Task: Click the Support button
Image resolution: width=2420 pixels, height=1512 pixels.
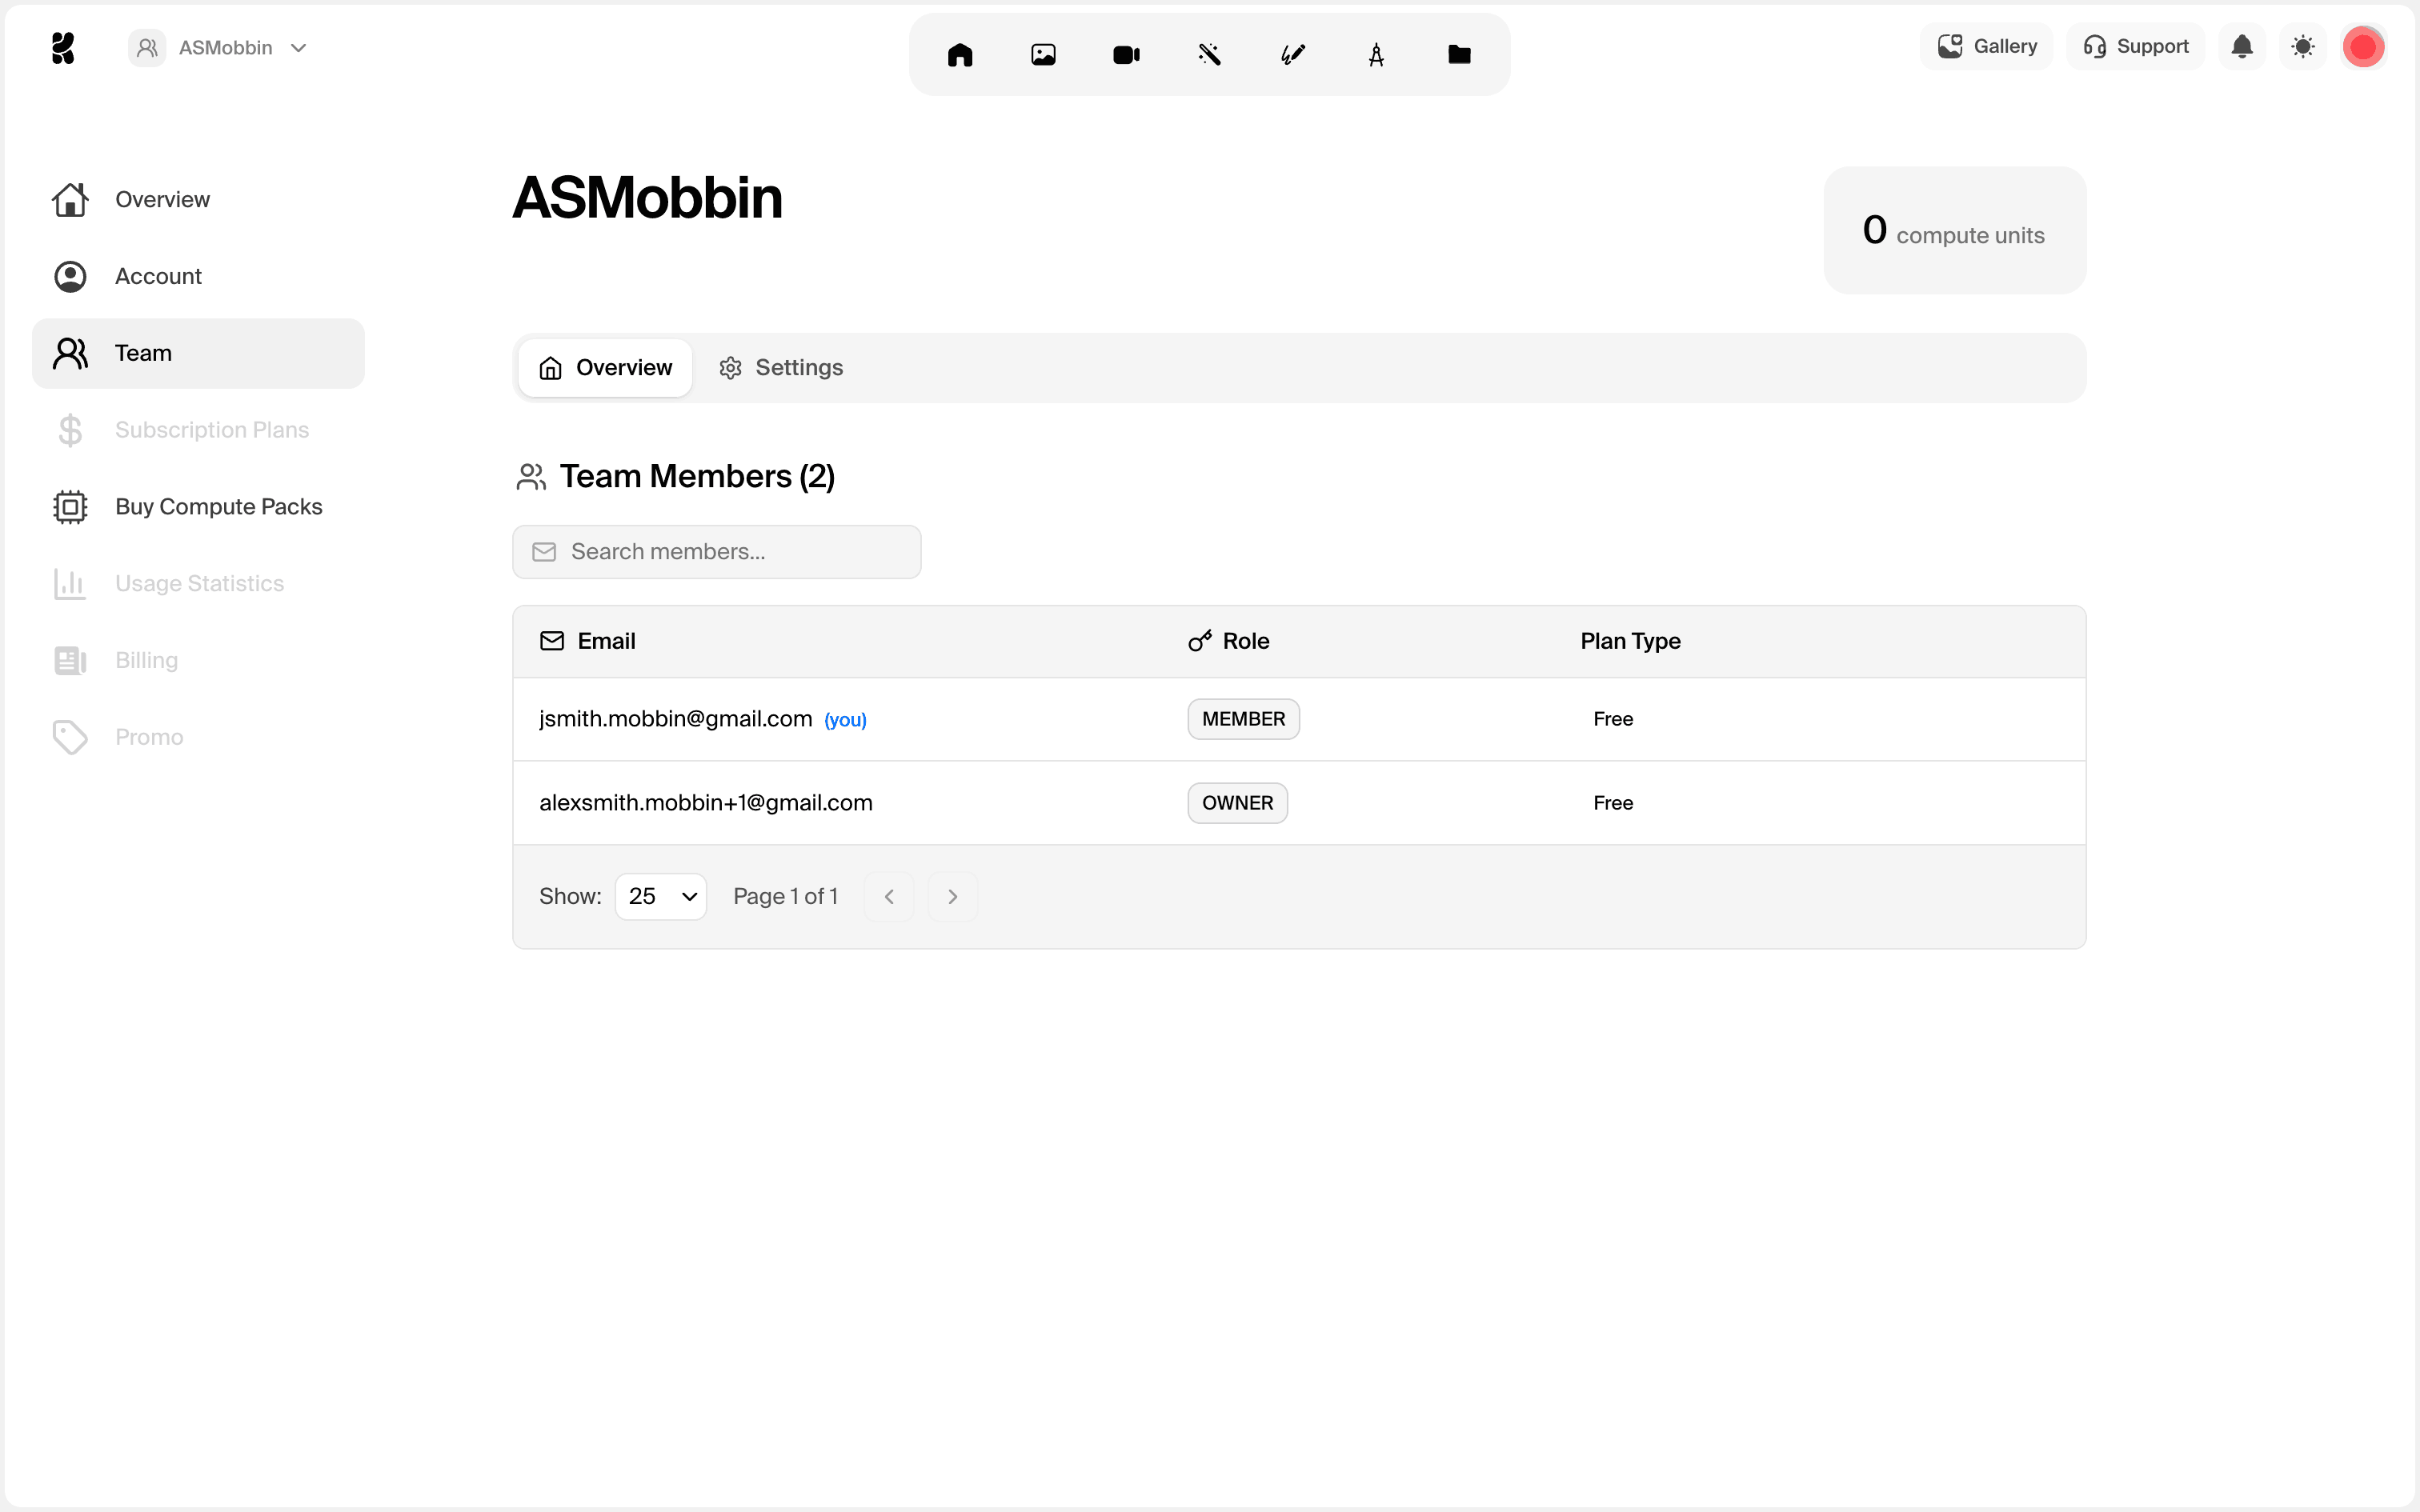Action: tap(2135, 47)
